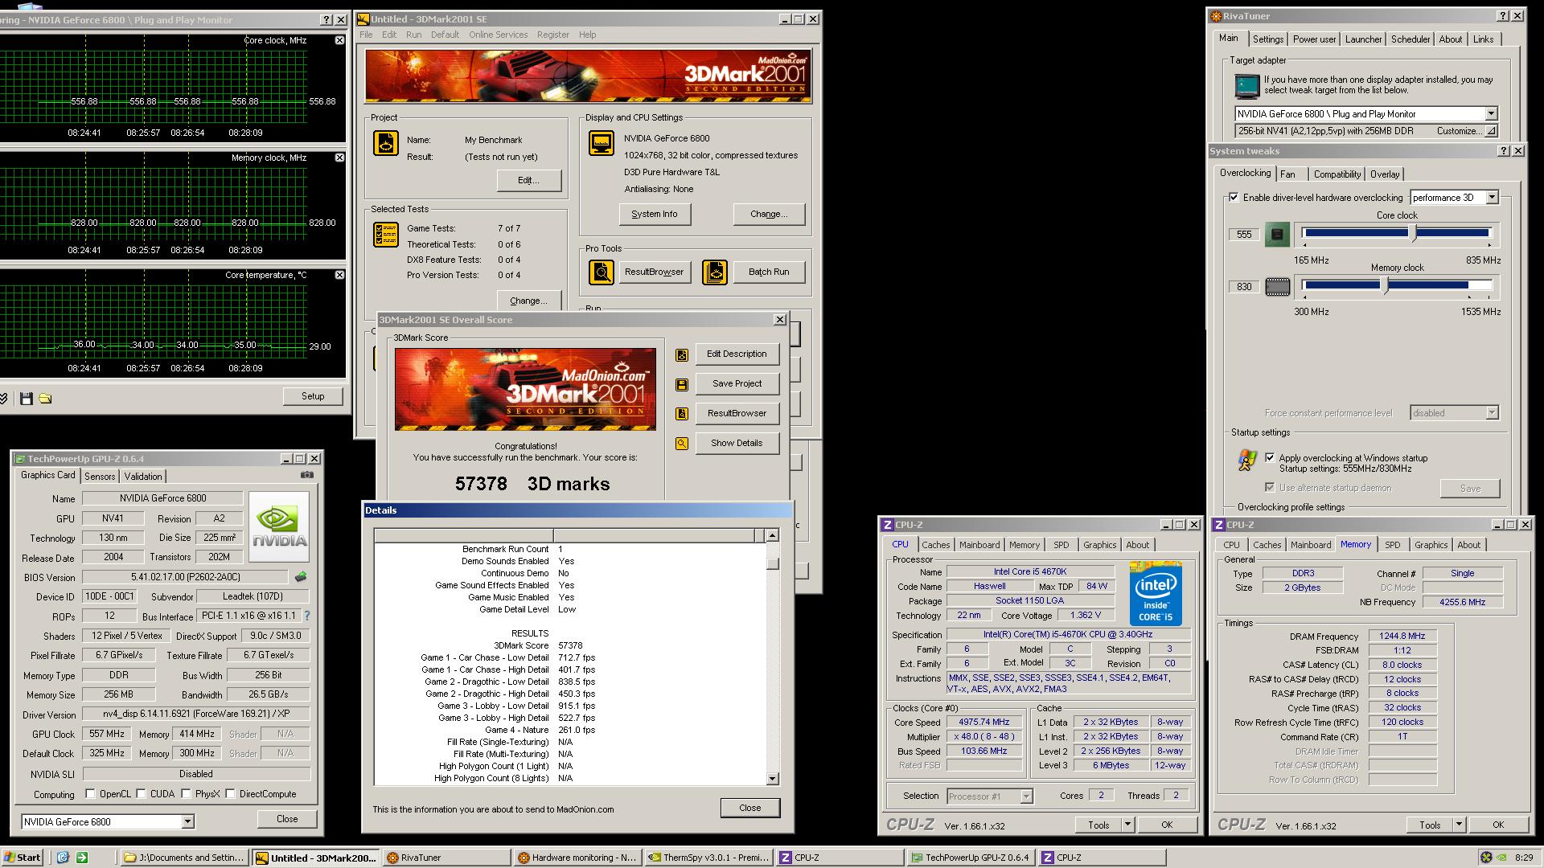Image resolution: width=1544 pixels, height=868 pixels.
Task: Toggle the OpenCL checkbox in GPU-Z
Action: click(x=90, y=794)
